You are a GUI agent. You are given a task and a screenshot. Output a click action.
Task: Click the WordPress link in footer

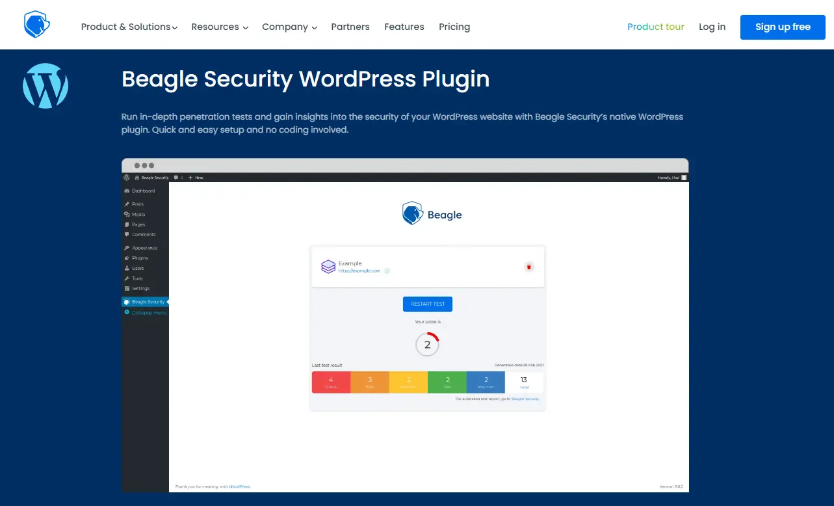point(239,486)
